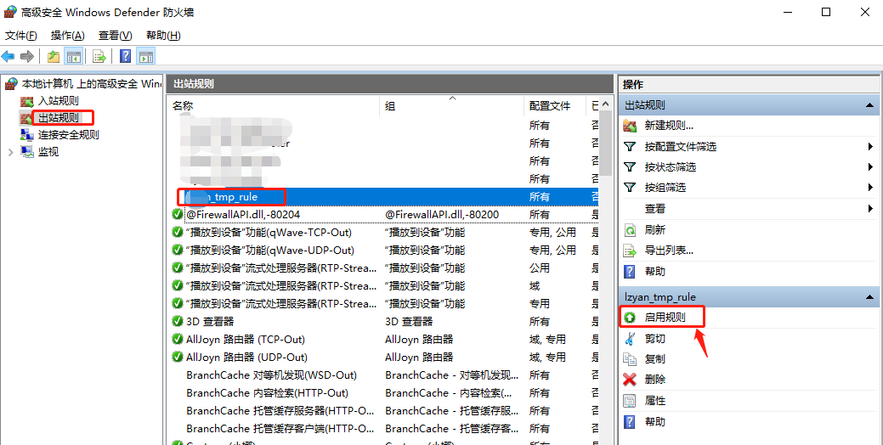Collapse the lzyan_tmp_rule actions section
The height and width of the screenshot is (445, 883).
coord(869,296)
